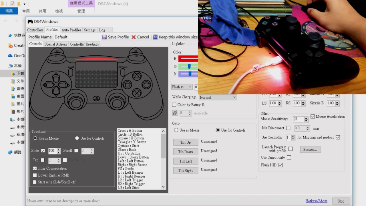Increase Slide value with spinner arrows

pos(59,151)
